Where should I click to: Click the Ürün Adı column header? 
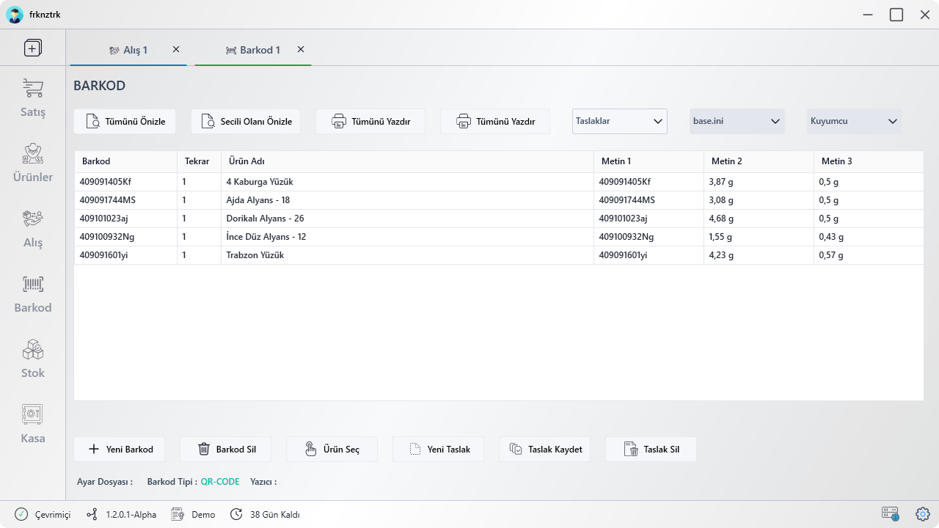tap(407, 161)
